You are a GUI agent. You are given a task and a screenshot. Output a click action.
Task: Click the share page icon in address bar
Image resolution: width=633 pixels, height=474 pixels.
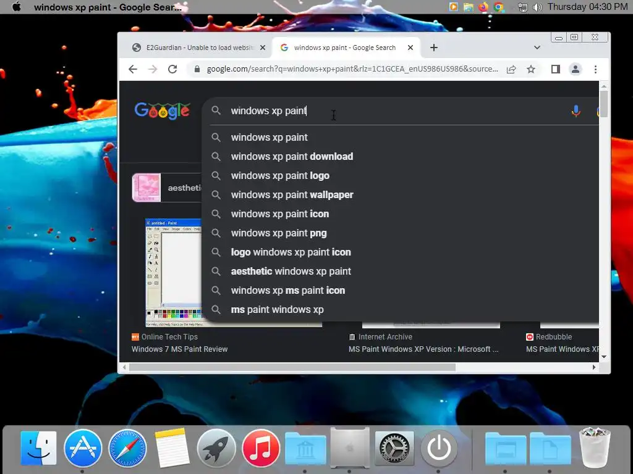[511, 69]
